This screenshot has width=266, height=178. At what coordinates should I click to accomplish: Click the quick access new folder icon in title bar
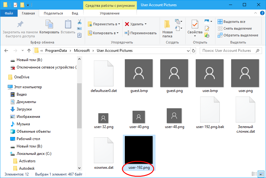coord(22,5)
